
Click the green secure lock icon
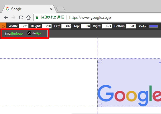coord(37,18)
